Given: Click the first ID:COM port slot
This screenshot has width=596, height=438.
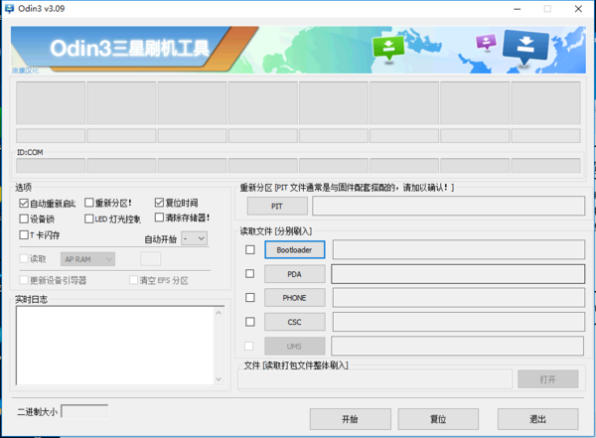Looking at the screenshot, I should [51, 166].
